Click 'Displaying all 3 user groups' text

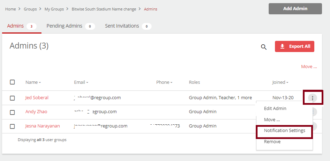point(42,140)
